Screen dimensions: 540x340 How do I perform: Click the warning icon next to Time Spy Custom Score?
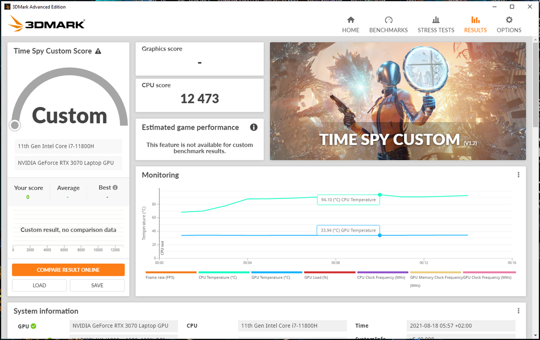(x=98, y=51)
